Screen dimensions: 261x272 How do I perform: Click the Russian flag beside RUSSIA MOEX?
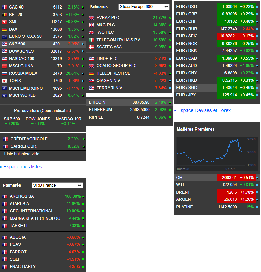[x=4, y=73]
